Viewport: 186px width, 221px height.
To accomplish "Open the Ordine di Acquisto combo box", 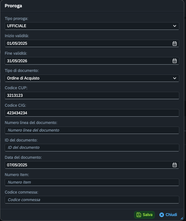I will (x=89, y=78).
